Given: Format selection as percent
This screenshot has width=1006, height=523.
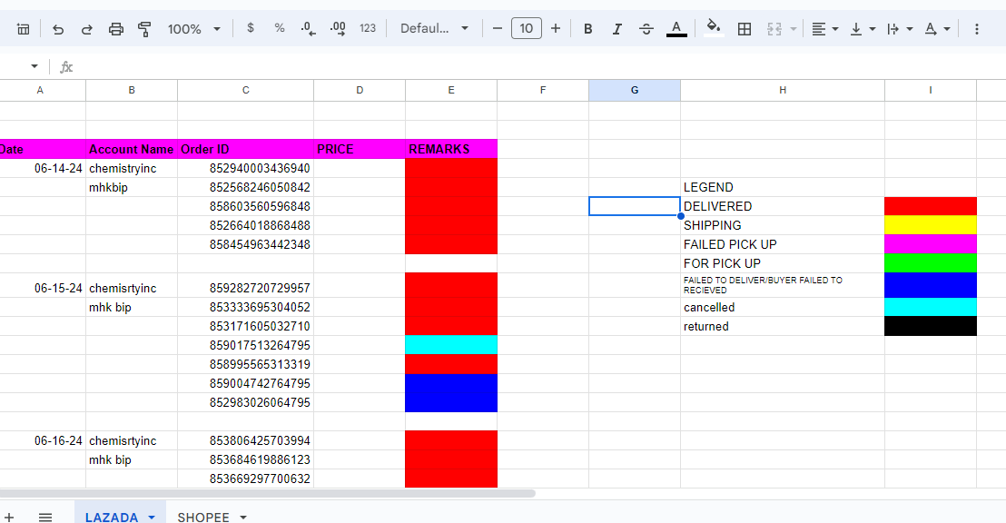Looking at the screenshot, I should pos(279,28).
